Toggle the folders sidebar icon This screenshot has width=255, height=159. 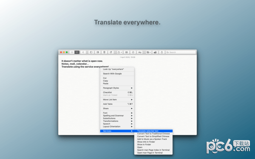91,52
